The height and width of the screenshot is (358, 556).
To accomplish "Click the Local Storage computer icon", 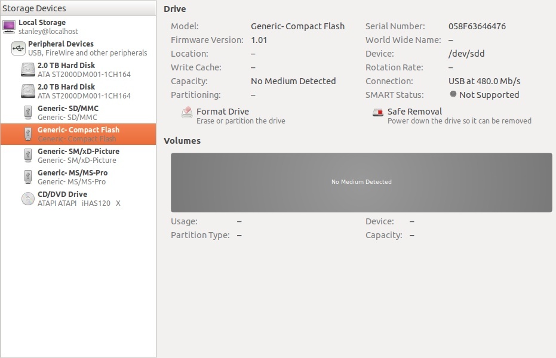I will coord(9,26).
